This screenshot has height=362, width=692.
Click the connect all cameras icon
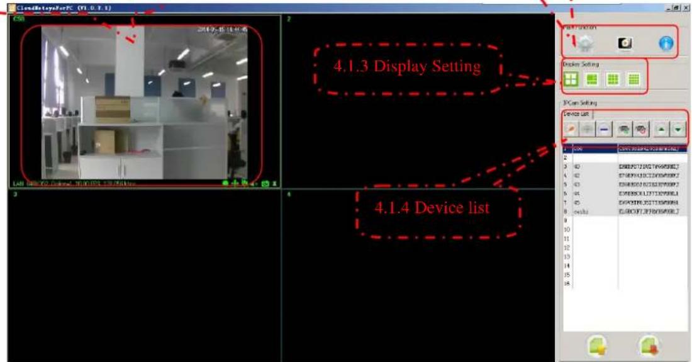[623, 129]
